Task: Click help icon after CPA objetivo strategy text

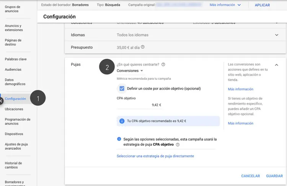Action: (x=178, y=145)
